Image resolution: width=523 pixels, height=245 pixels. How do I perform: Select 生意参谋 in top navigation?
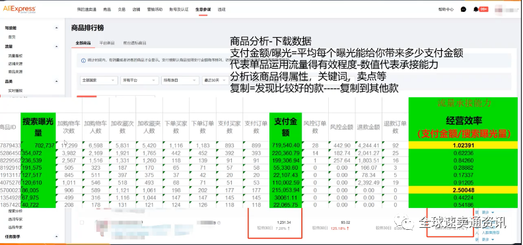[203, 10]
